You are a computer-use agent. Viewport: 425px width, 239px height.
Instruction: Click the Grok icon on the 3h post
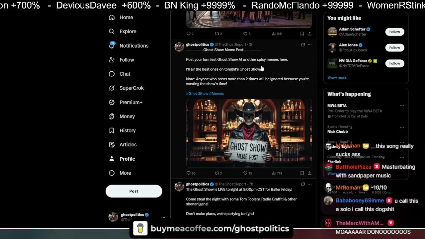(x=303, y=44)
